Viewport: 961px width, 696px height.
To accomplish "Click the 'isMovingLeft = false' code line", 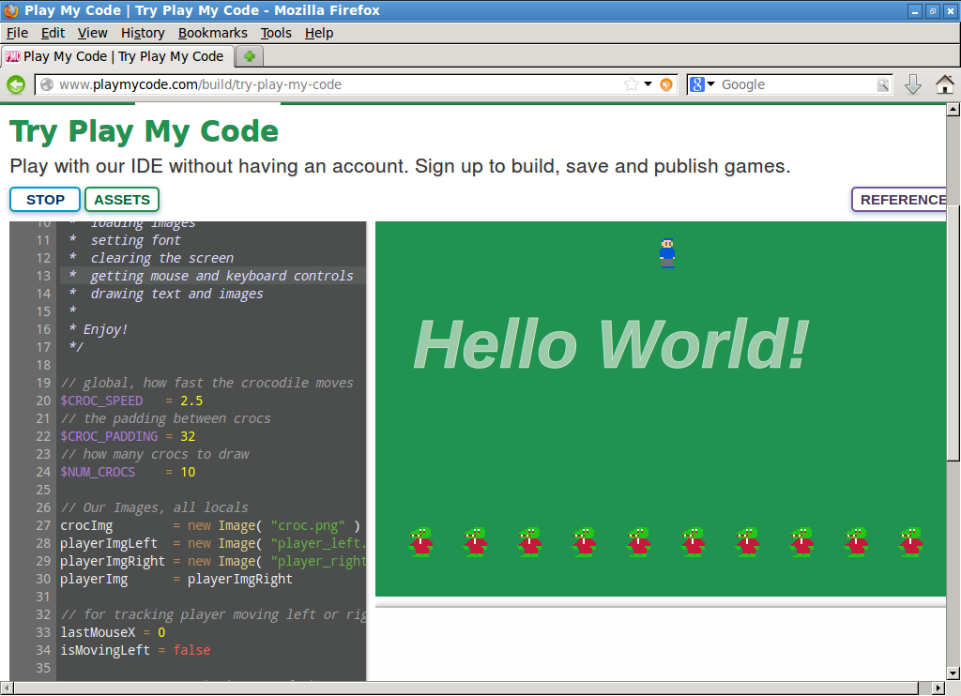I will (x=135, y=650).
